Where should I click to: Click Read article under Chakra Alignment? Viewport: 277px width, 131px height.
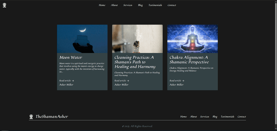[175, 81]
